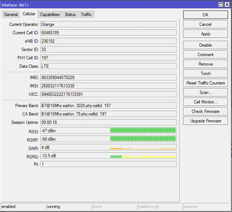Click the SINR value 4 dB

[x=46, y=148]
